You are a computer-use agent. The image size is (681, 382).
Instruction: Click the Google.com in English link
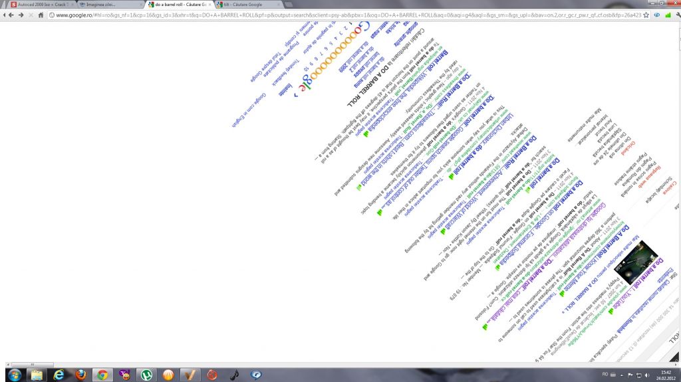(x=249, y=110)
